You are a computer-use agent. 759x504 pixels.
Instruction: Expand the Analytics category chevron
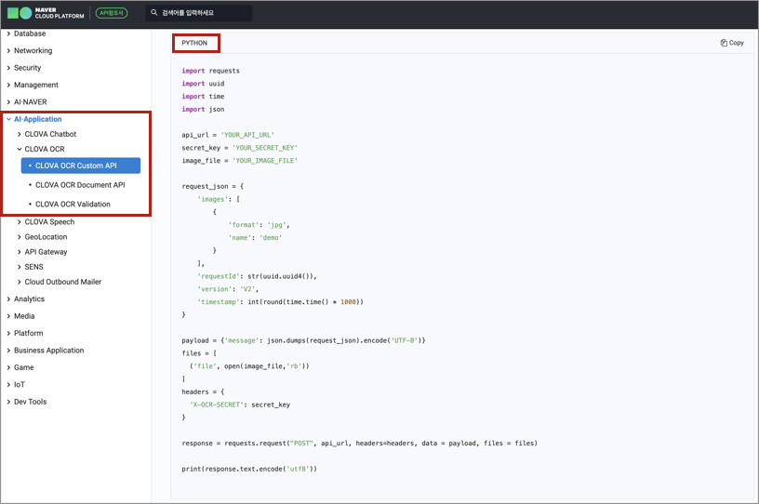[8, 299]
